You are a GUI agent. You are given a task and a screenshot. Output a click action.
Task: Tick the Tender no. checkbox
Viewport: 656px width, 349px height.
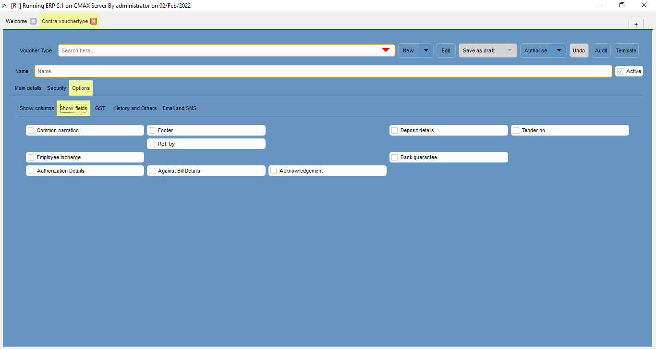pyautogui.click(x=516, y=130)
